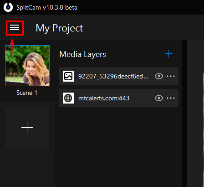Viewport: 204px width, 187px height.
Task: Click empty area below media layers list
Action: 119,146
